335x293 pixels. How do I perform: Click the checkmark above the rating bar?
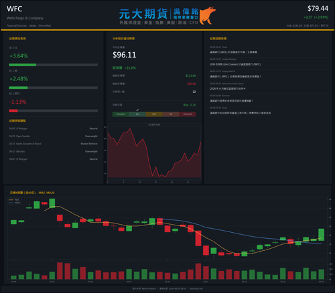(x=137, y=110)
